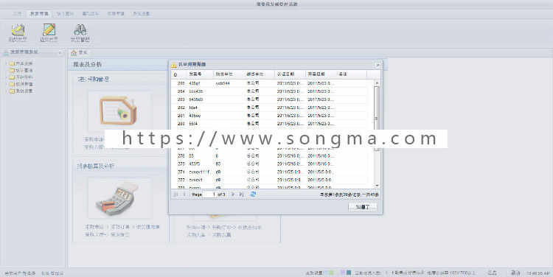Collapse the left navigation panel
This screenshot has height=277, width=553.
click(x=60, y=52)
